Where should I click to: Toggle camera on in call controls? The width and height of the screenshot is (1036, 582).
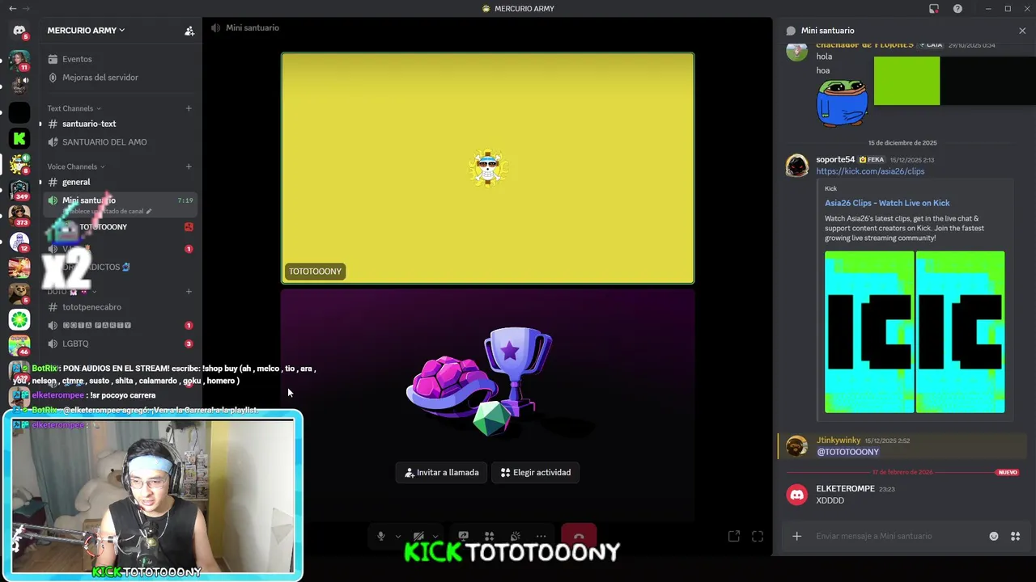coord(418,536)
